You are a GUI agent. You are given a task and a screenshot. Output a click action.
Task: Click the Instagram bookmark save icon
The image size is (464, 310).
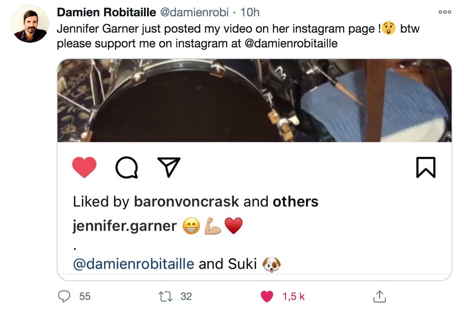(x=426, y=167)
